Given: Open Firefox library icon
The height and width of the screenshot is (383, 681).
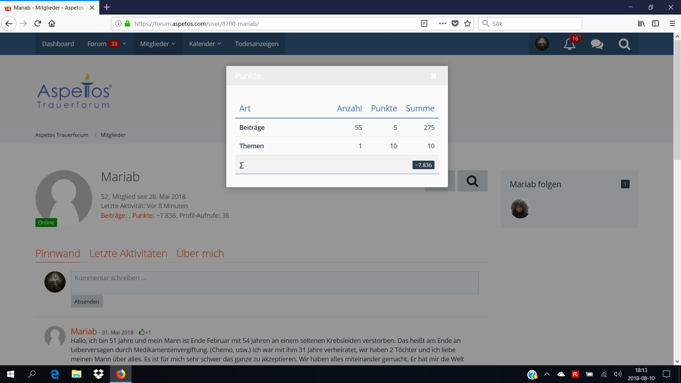Looking at the screenshot, I should click(x=641, y=24).
